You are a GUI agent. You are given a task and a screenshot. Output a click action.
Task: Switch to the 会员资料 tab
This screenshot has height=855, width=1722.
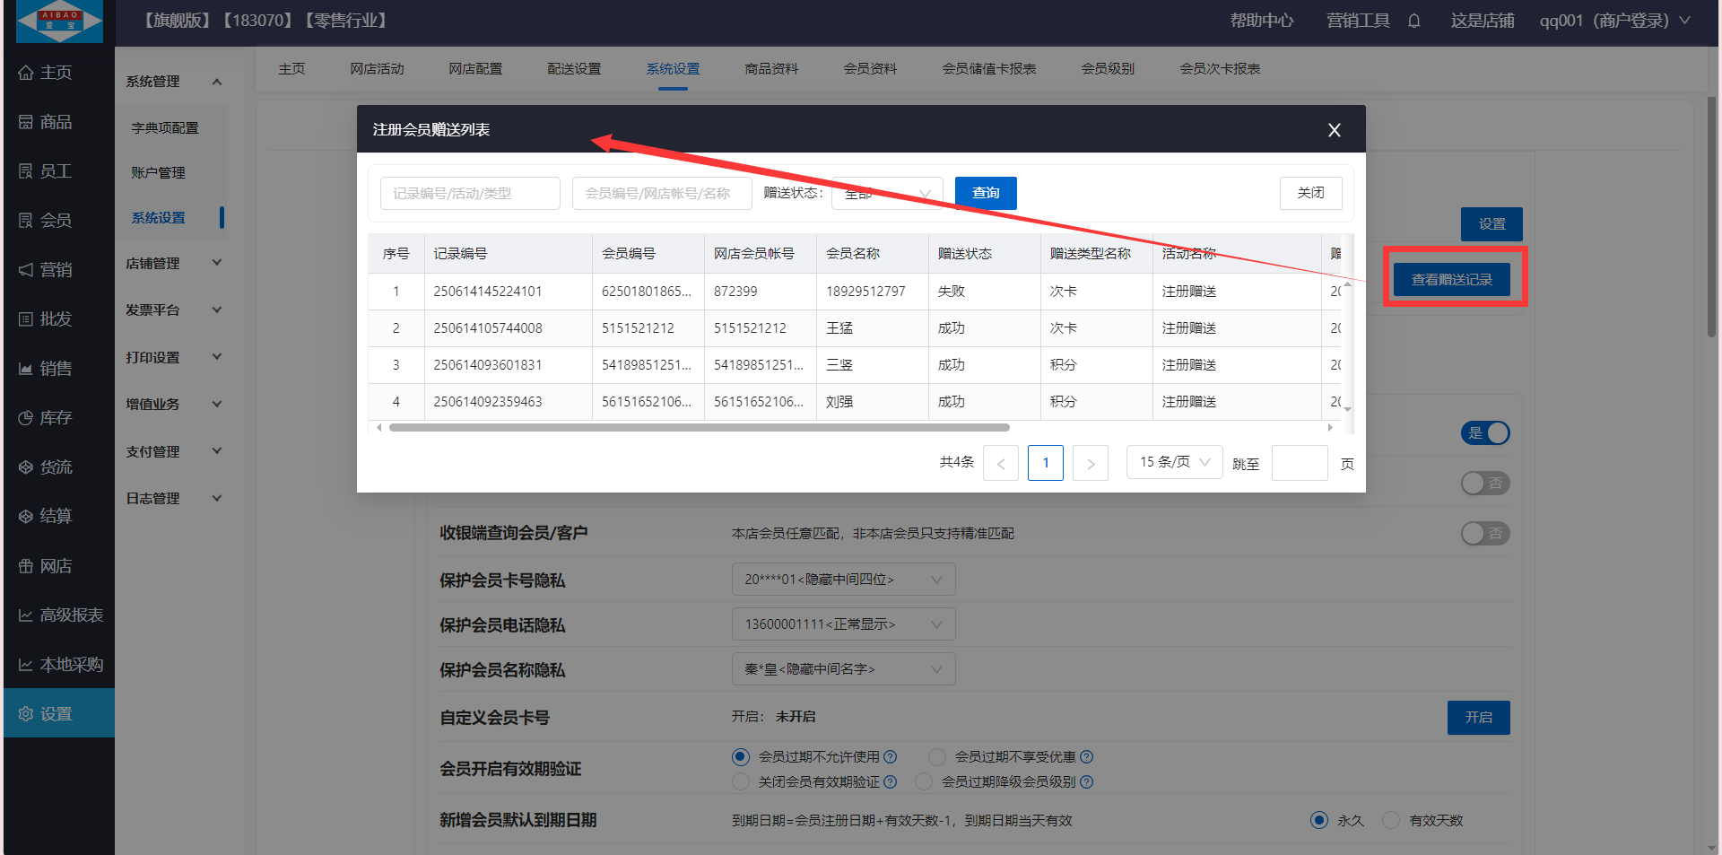(870, 69)
